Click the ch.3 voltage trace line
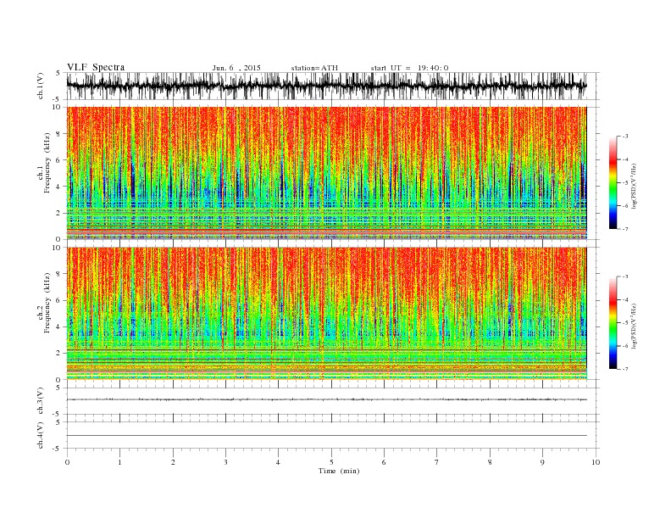Viewport: 671px width, 519px height. point(326,399)
